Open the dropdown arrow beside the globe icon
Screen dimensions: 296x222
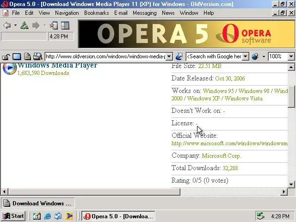tap(264, 56)
